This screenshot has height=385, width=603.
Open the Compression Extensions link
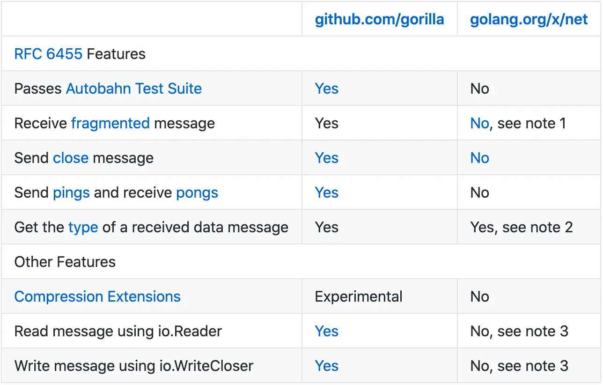point(97,297)
